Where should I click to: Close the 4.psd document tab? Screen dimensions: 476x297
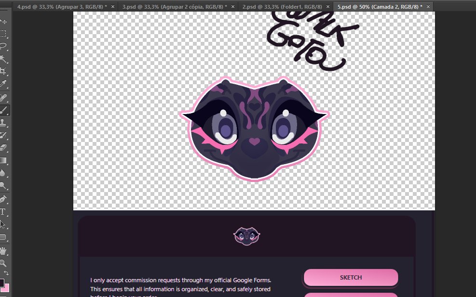pos(113,6)
